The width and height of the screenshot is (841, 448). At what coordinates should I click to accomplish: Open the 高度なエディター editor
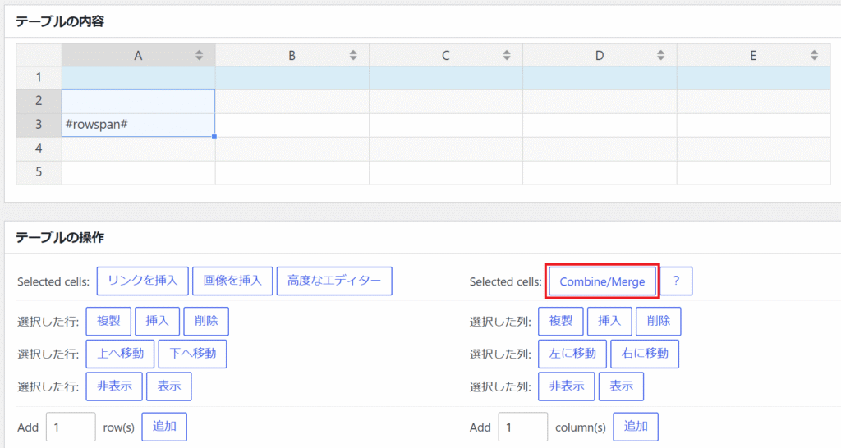coord(334,281)
